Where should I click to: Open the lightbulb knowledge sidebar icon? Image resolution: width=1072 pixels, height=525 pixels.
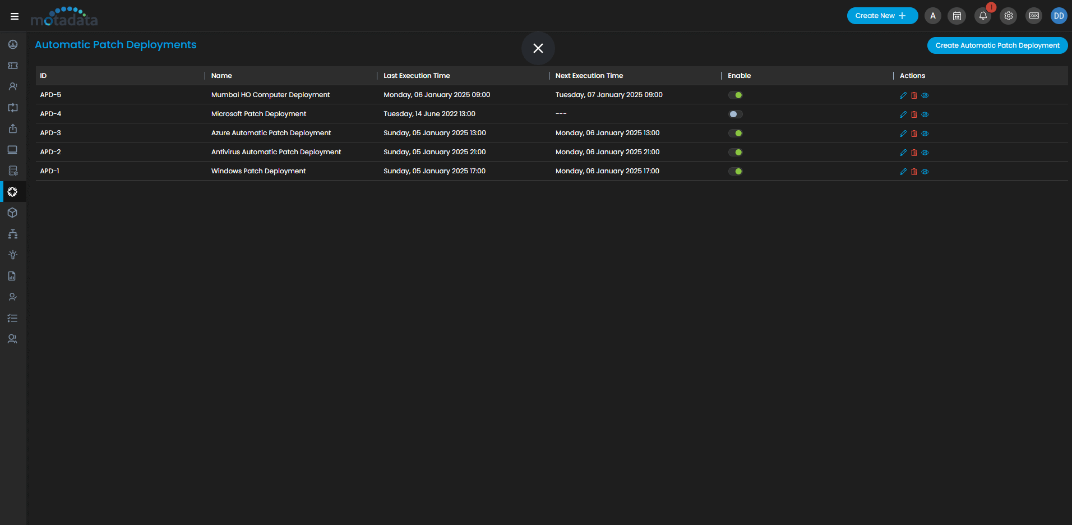[x=13, y=255]
